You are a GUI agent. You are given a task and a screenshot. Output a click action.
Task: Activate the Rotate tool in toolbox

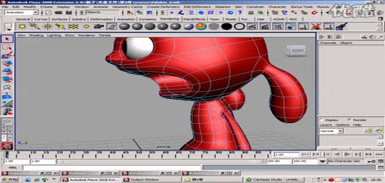7,71
